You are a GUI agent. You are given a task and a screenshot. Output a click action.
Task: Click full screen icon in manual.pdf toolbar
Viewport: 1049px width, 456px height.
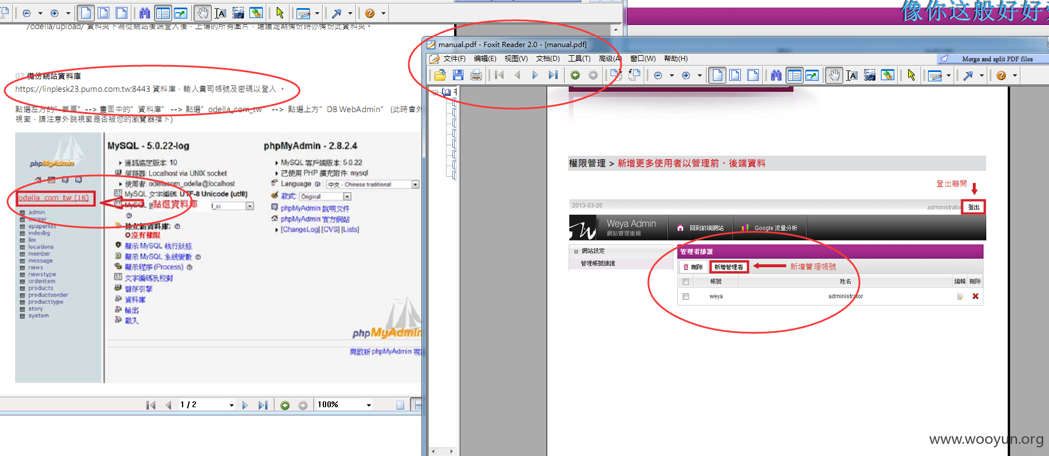click(x=812, y=75)
